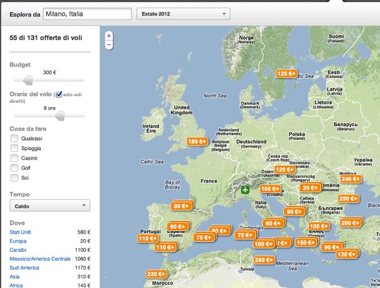Click the Esplora da city input field
Viewport: 380px width, 288px height.
pyautogui.click(x=87, y=14)
